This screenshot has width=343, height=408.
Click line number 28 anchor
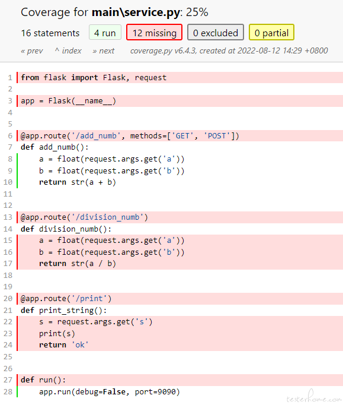[8, 391]
